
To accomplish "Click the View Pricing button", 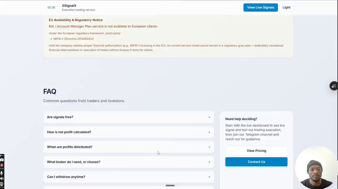I will 256,151.
